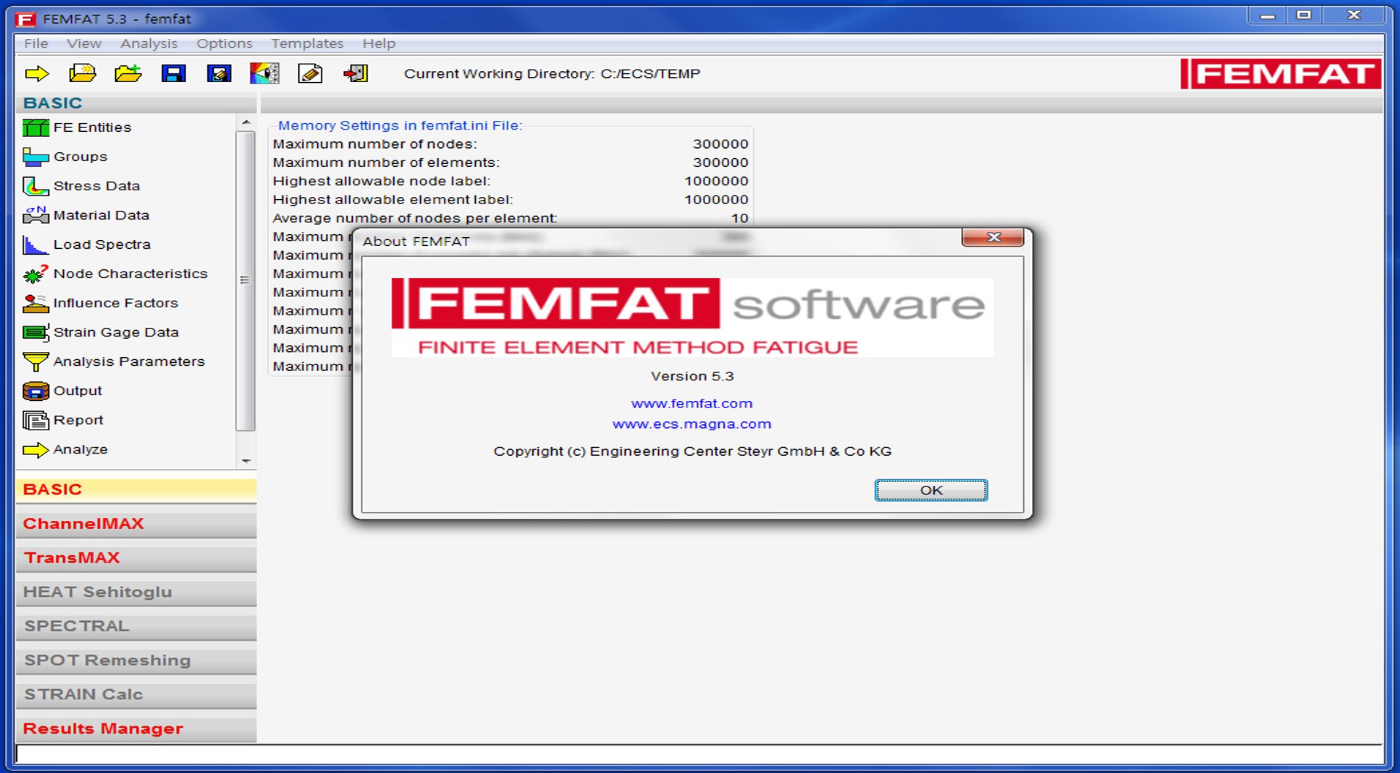Open FE Entities in BASIC panel
Screen dimensions: 1400x773
77,128
